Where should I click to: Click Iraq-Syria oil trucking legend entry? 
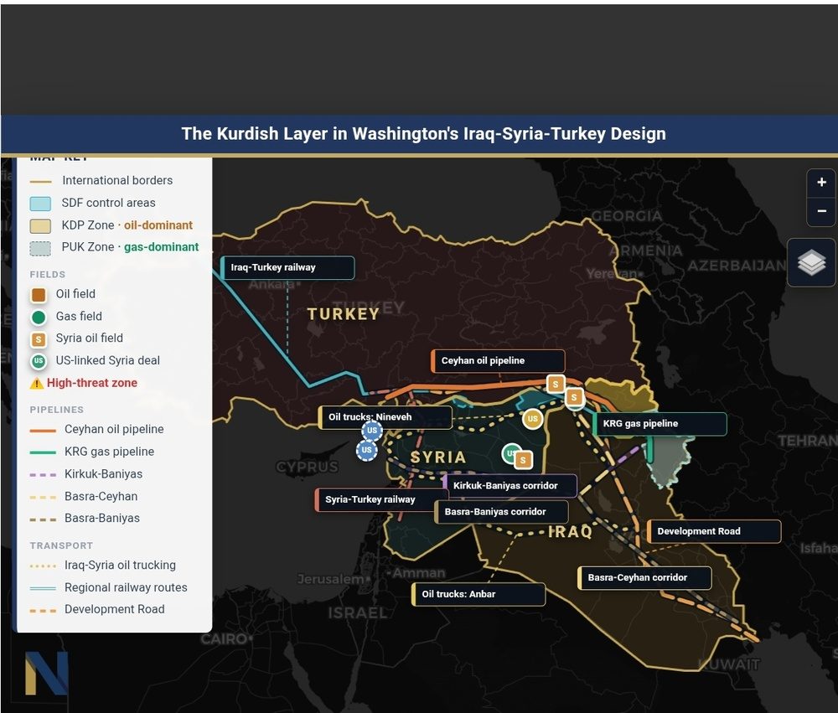tap(102, 566)
